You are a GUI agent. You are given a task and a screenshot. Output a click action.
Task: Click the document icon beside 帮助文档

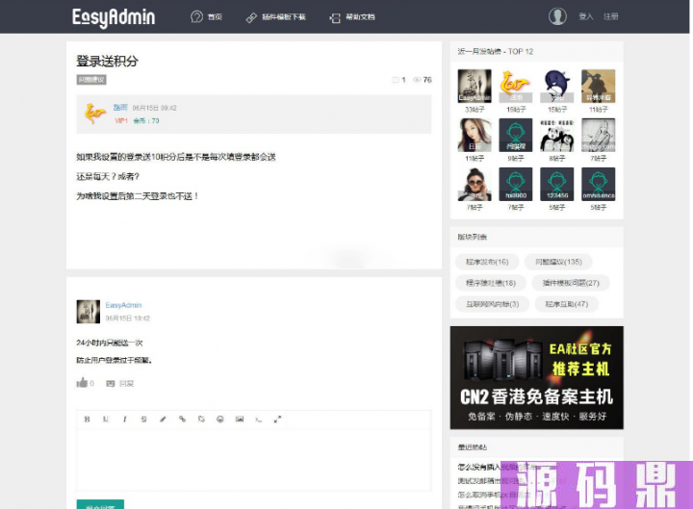(335, 17)
